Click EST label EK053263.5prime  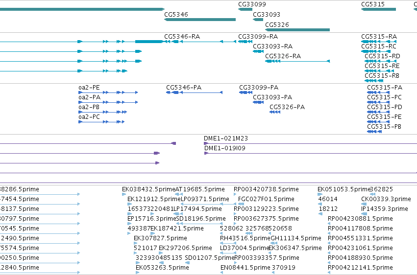(162, 268)
